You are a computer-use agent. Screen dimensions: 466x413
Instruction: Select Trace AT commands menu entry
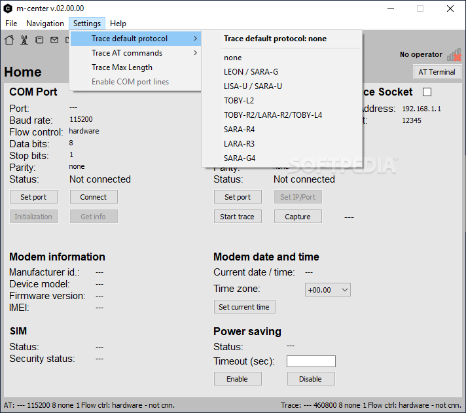pos(135,53)
